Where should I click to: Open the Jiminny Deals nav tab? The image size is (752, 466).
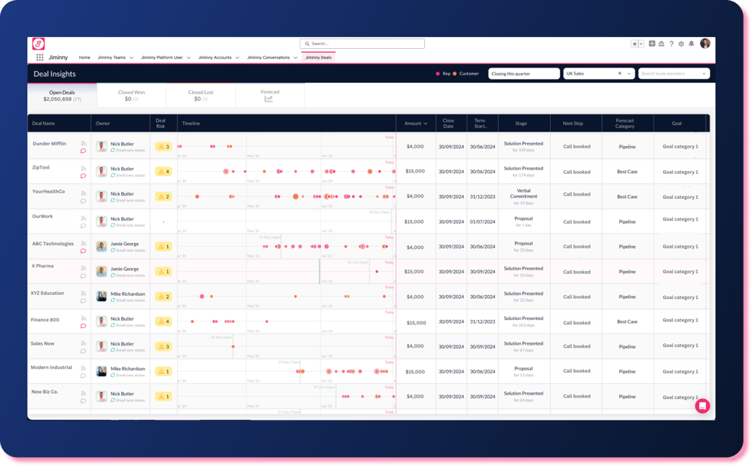(319, 57)
